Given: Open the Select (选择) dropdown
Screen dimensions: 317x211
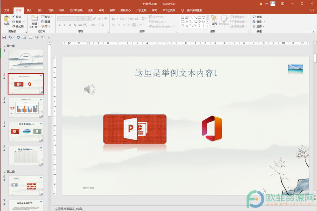Looking at the screenshot, I should click(259, 26).
